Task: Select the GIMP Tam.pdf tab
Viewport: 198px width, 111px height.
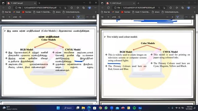Action: 19,3
